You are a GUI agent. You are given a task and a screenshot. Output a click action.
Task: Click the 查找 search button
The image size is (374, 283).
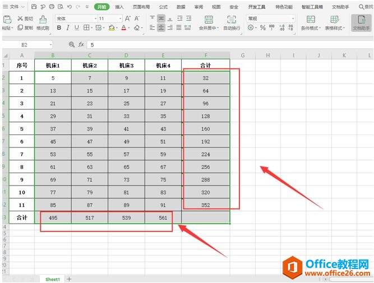point(366,7)
